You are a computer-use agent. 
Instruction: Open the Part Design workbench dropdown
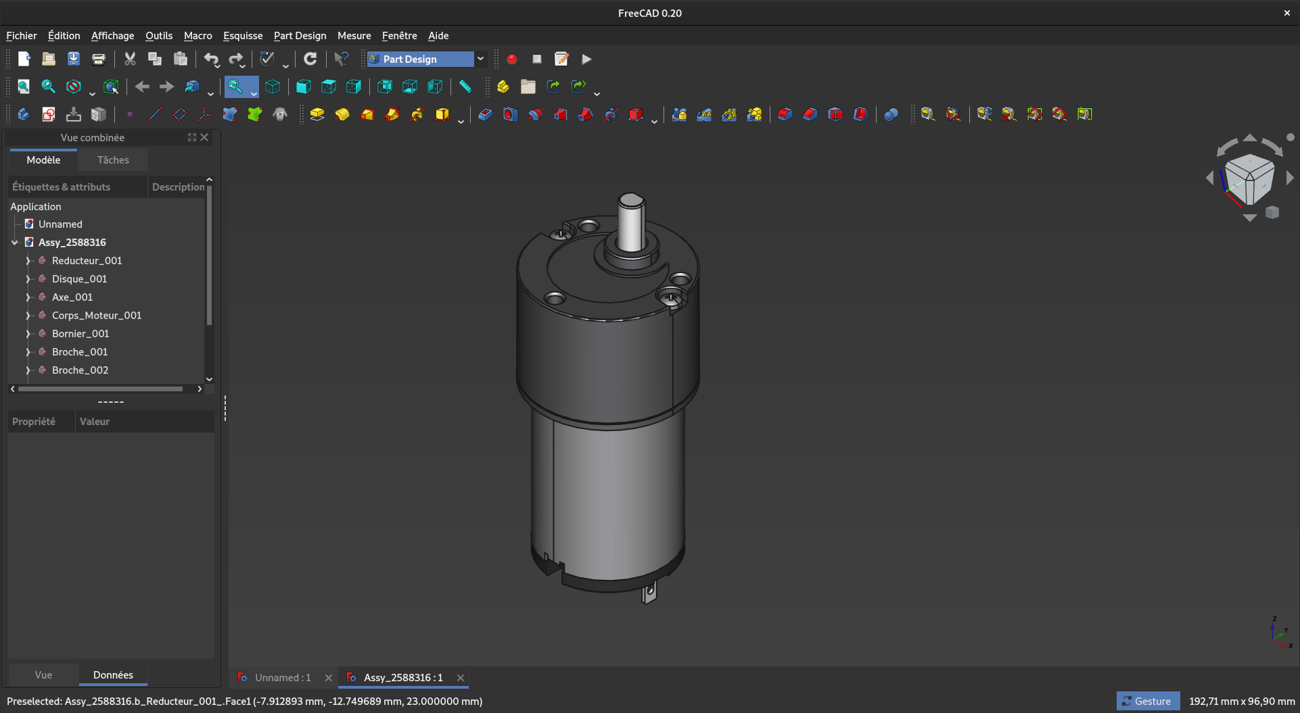pyautogui.click(x=480, y=59)
